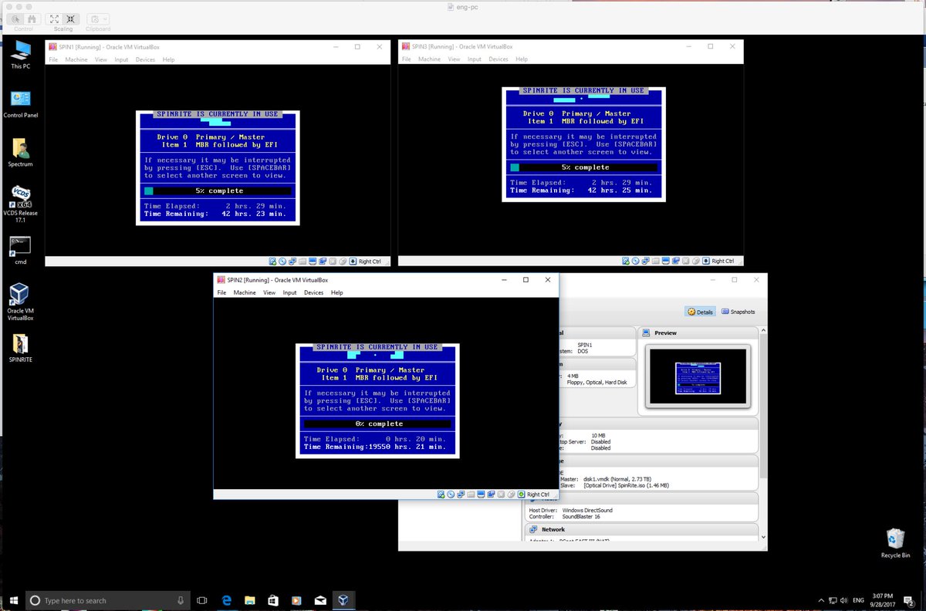Click ENG language indicator in tray
This screenshot has width=926, height=611.
[857, 599]
